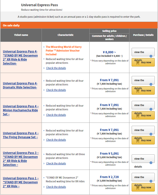This screenshot has width=158, height=195.
Task: Click the ¥ 8,000 ~ price text
Action: [109, 52]
